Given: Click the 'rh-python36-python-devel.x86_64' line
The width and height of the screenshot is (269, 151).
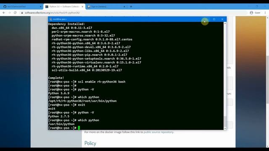Looking at the screenshot, I should [x=91, y=47].
